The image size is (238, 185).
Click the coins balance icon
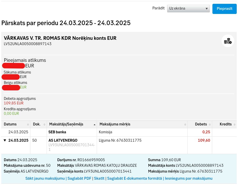(x=228, y=41)
